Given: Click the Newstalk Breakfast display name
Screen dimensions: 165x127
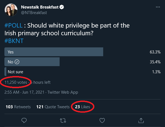Looking at the screenshot, I should click(x=40, y=7).
